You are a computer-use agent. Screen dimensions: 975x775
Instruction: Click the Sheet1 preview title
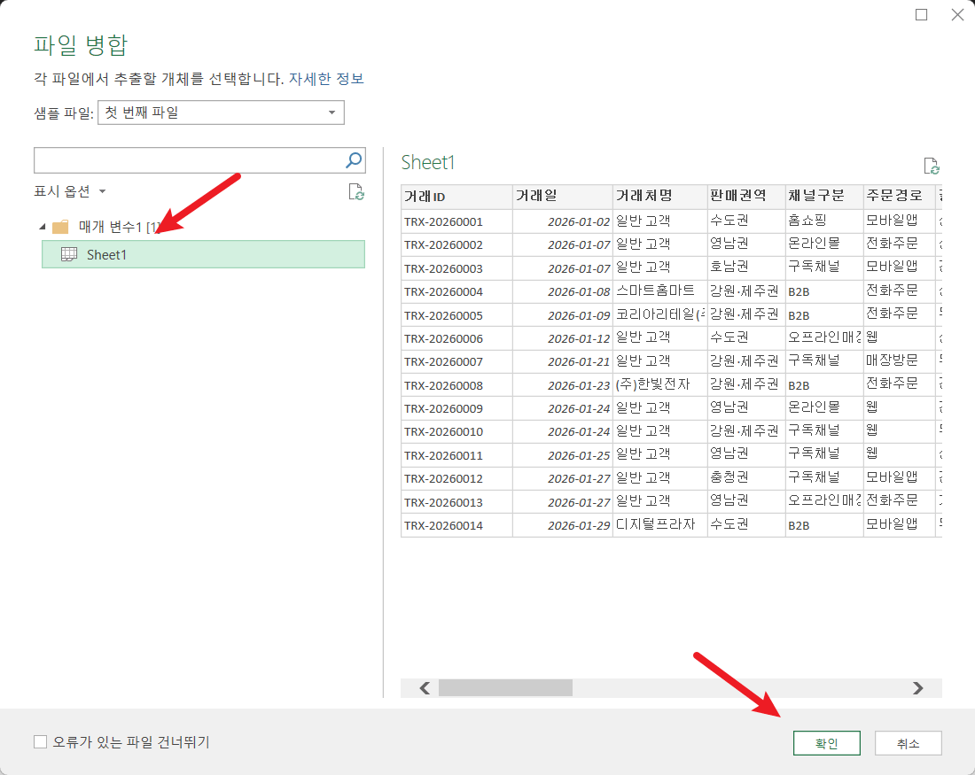click(x=428, y=162)
